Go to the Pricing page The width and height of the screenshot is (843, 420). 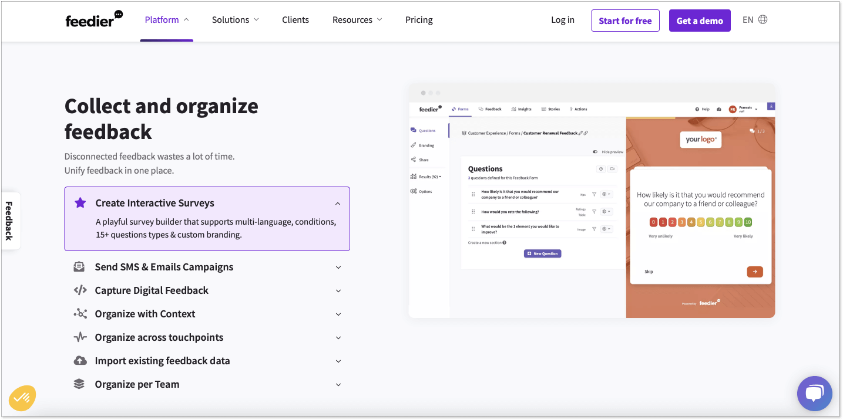[419, 19]
